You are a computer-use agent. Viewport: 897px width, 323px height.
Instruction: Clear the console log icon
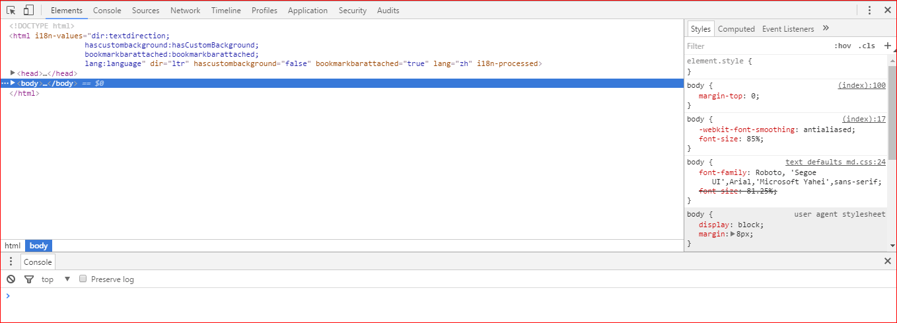click(11, 279)
